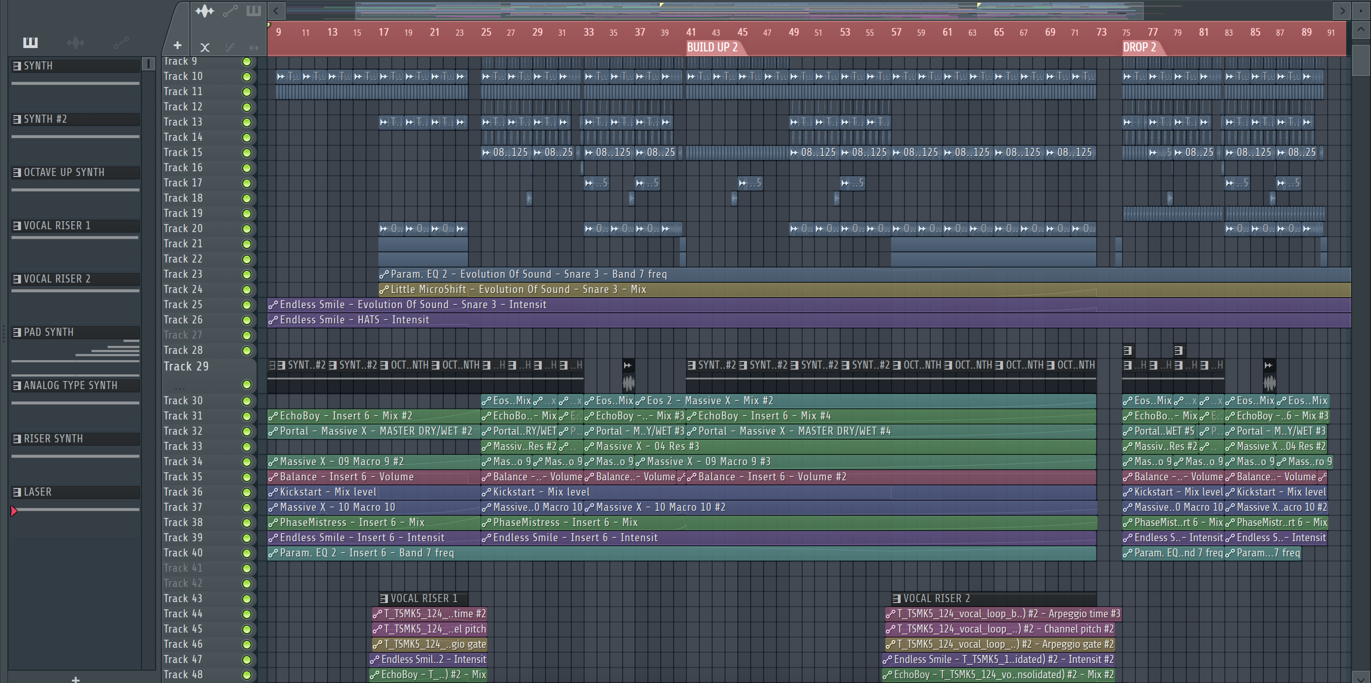Click the plus button below the pattern list
1371x683 pixels.
pos(76,679)
